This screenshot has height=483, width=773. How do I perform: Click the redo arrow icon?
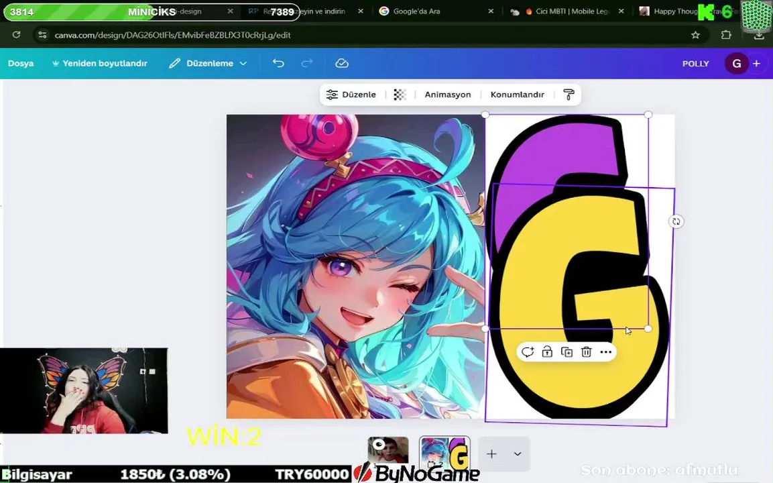point(306,63)
